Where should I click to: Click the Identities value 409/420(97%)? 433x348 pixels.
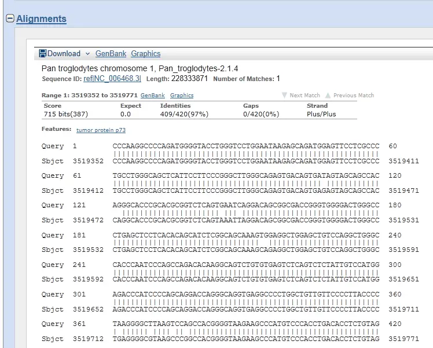click(185, 114)
